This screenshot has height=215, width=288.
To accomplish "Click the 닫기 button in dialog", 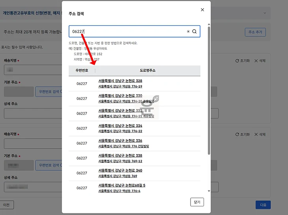I will coord(197,202).
